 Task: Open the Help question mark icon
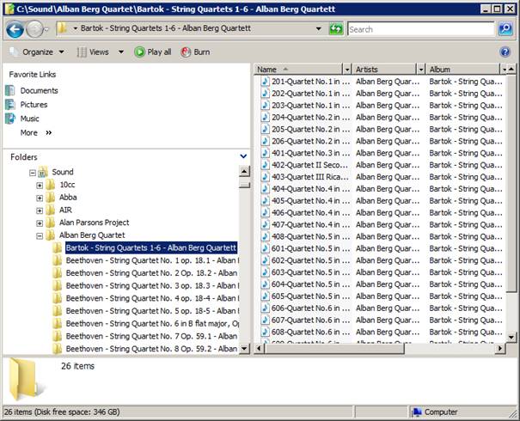[x=505, y=52]
